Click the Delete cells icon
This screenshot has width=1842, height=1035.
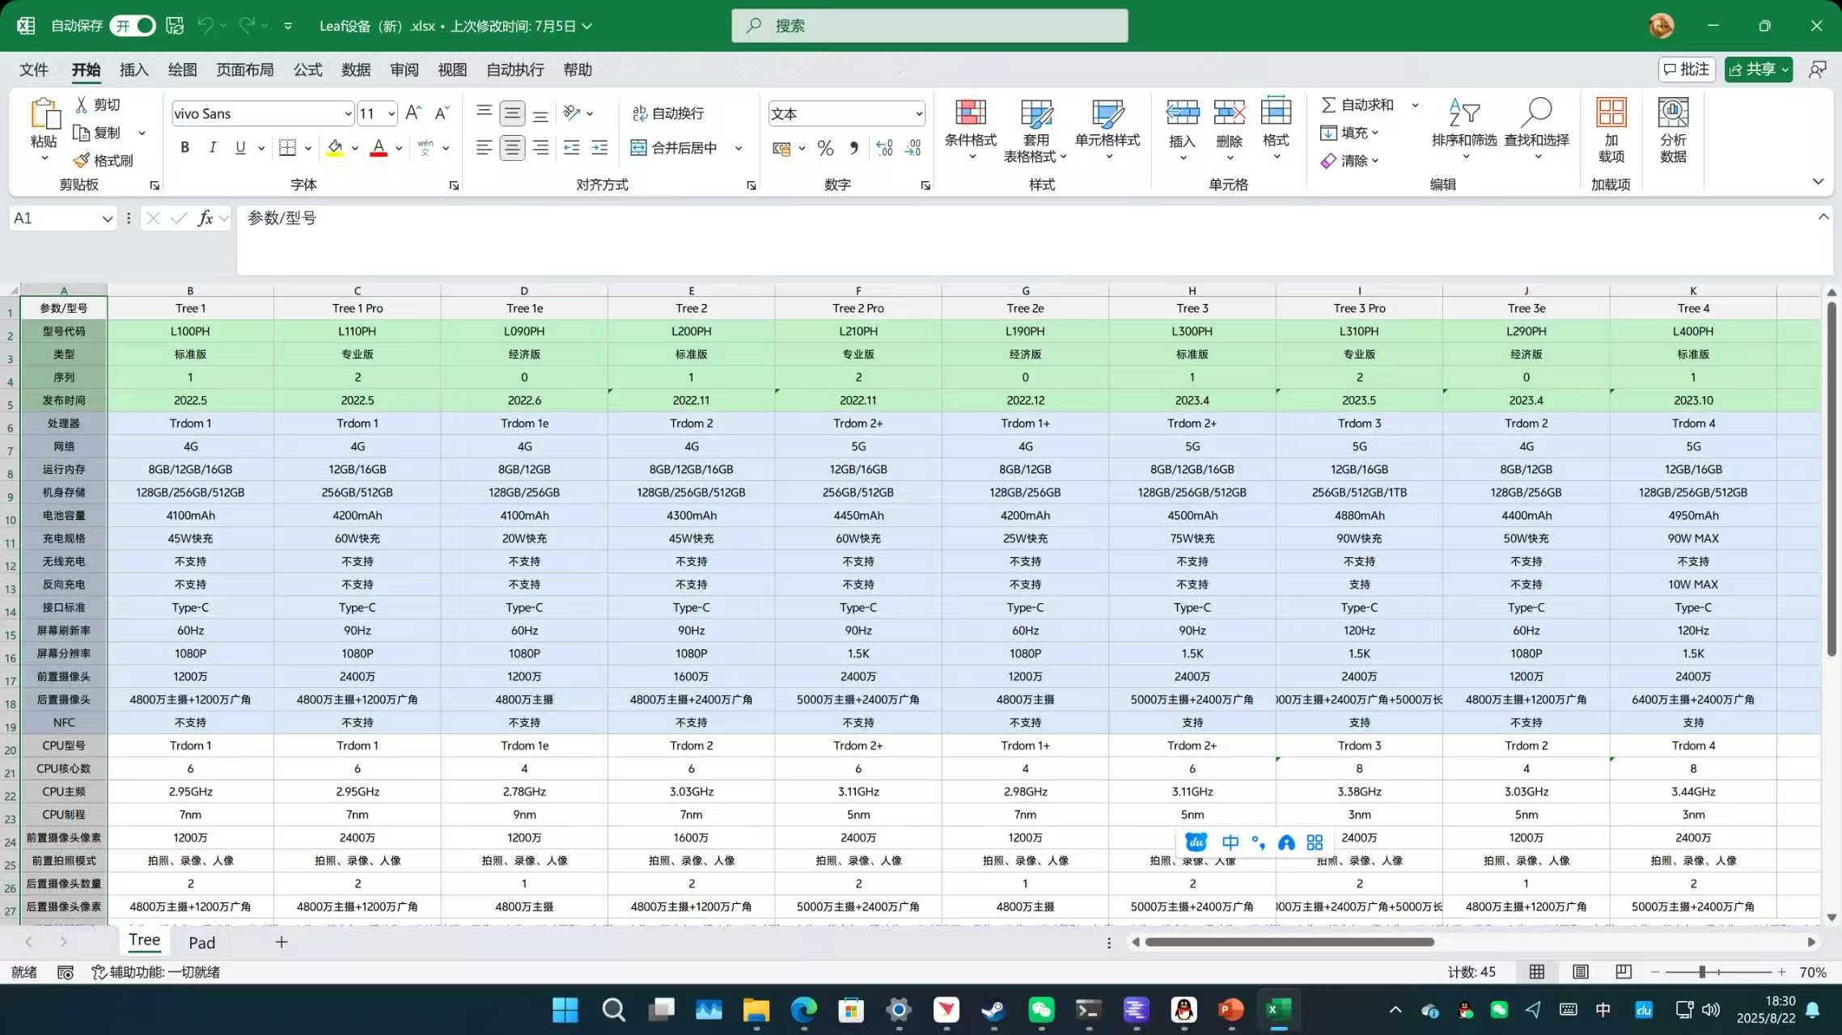1229,112
